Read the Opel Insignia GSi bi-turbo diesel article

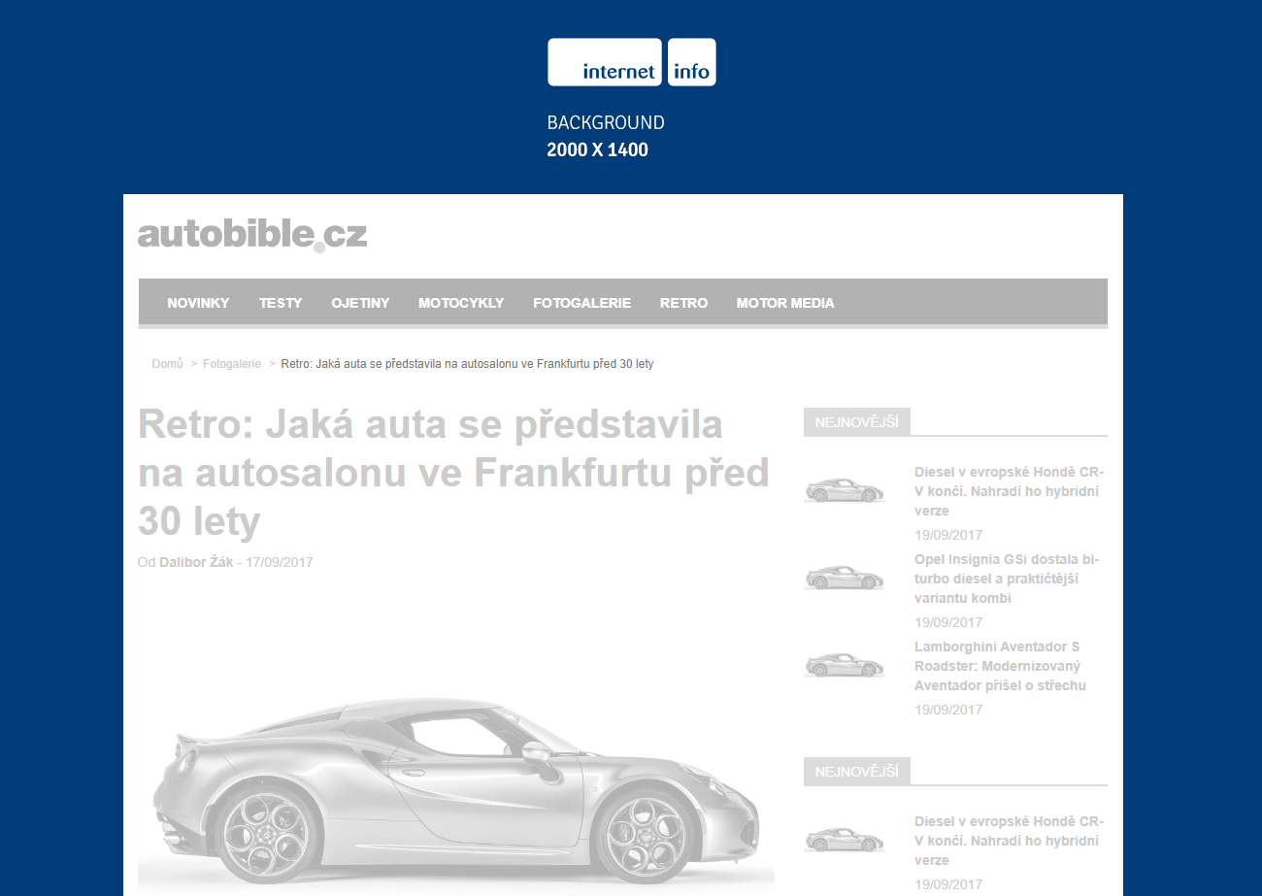tap(1007, 579)
